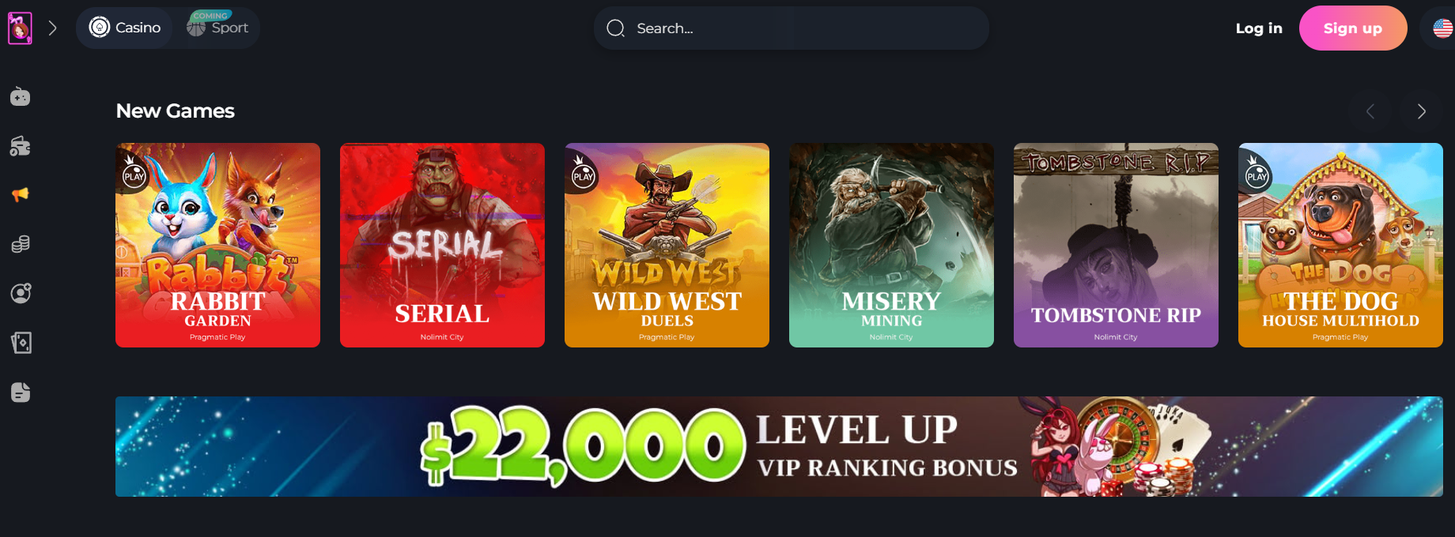Click the Sign up button
Image resolution: width=1455 pixels, height=537 pixels.
pyautogui.click(x=1353, y=28)
